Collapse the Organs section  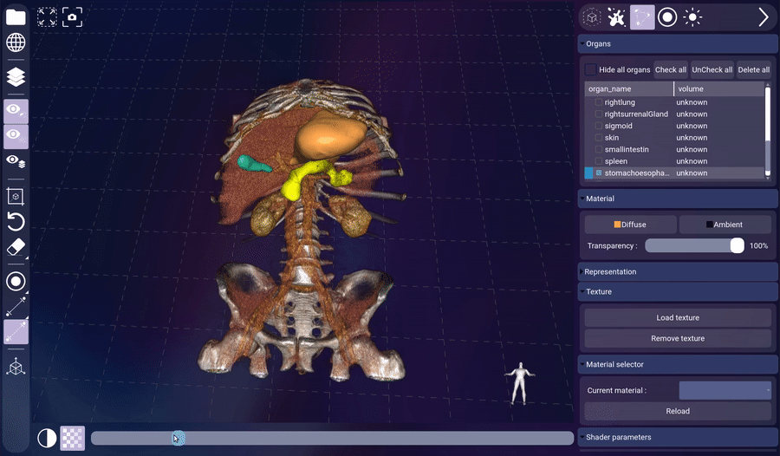[x=678, y=44]
